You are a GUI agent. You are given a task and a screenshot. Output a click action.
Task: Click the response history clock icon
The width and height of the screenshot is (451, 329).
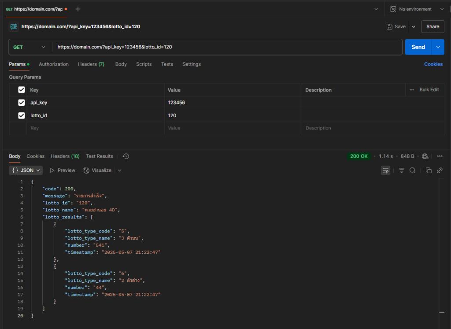tap(126, 156)
